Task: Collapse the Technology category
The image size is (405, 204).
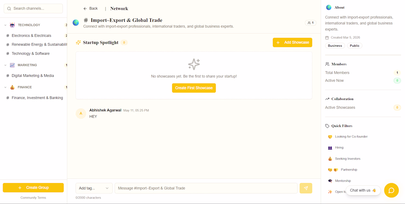Action: pyautogui.click(x=6, y=25)
